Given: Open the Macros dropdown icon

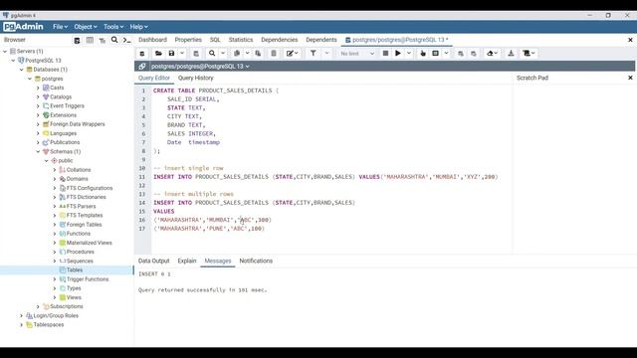Looking at the screenshot, I should point(529,53).
